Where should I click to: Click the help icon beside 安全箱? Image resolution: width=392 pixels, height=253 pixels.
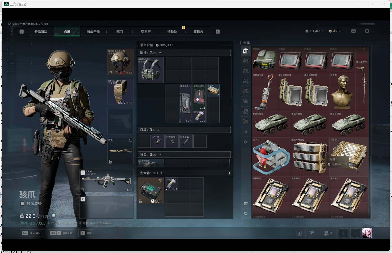pyautogui.click(x=162, y=173)
